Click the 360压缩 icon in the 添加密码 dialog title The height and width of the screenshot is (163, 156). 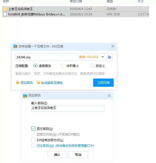click(25, 96)
